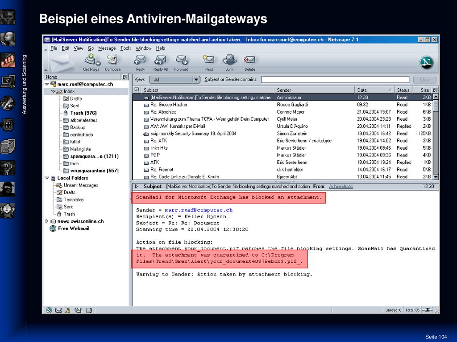The image size is (457, 342).
Task: Open the Window menu
Action: (x=143, y=48)
